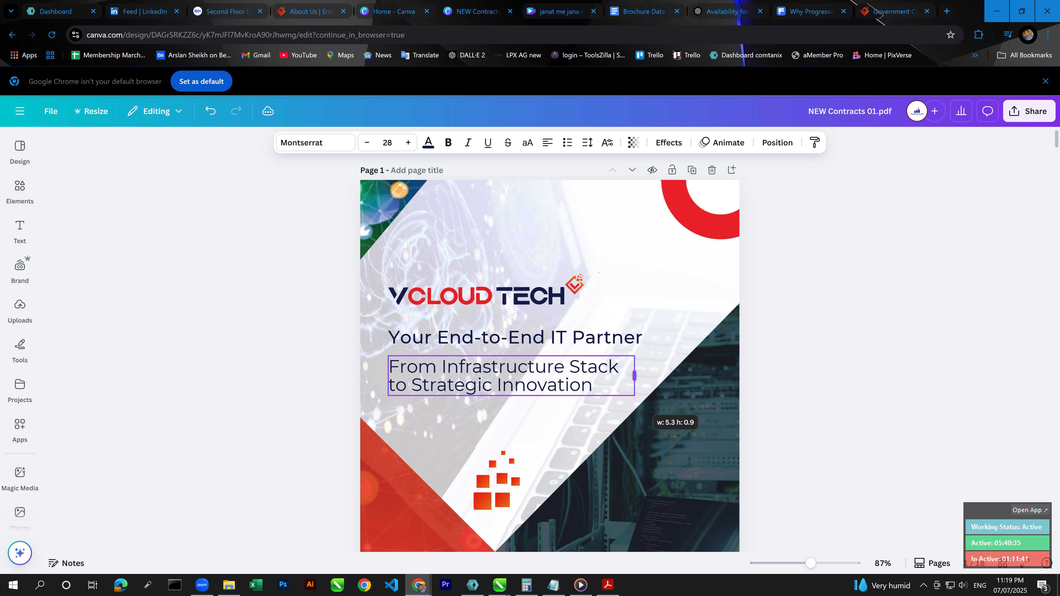Open line spacing options
The height and width of the screenshot is (596, 1060).
[587, 143]
